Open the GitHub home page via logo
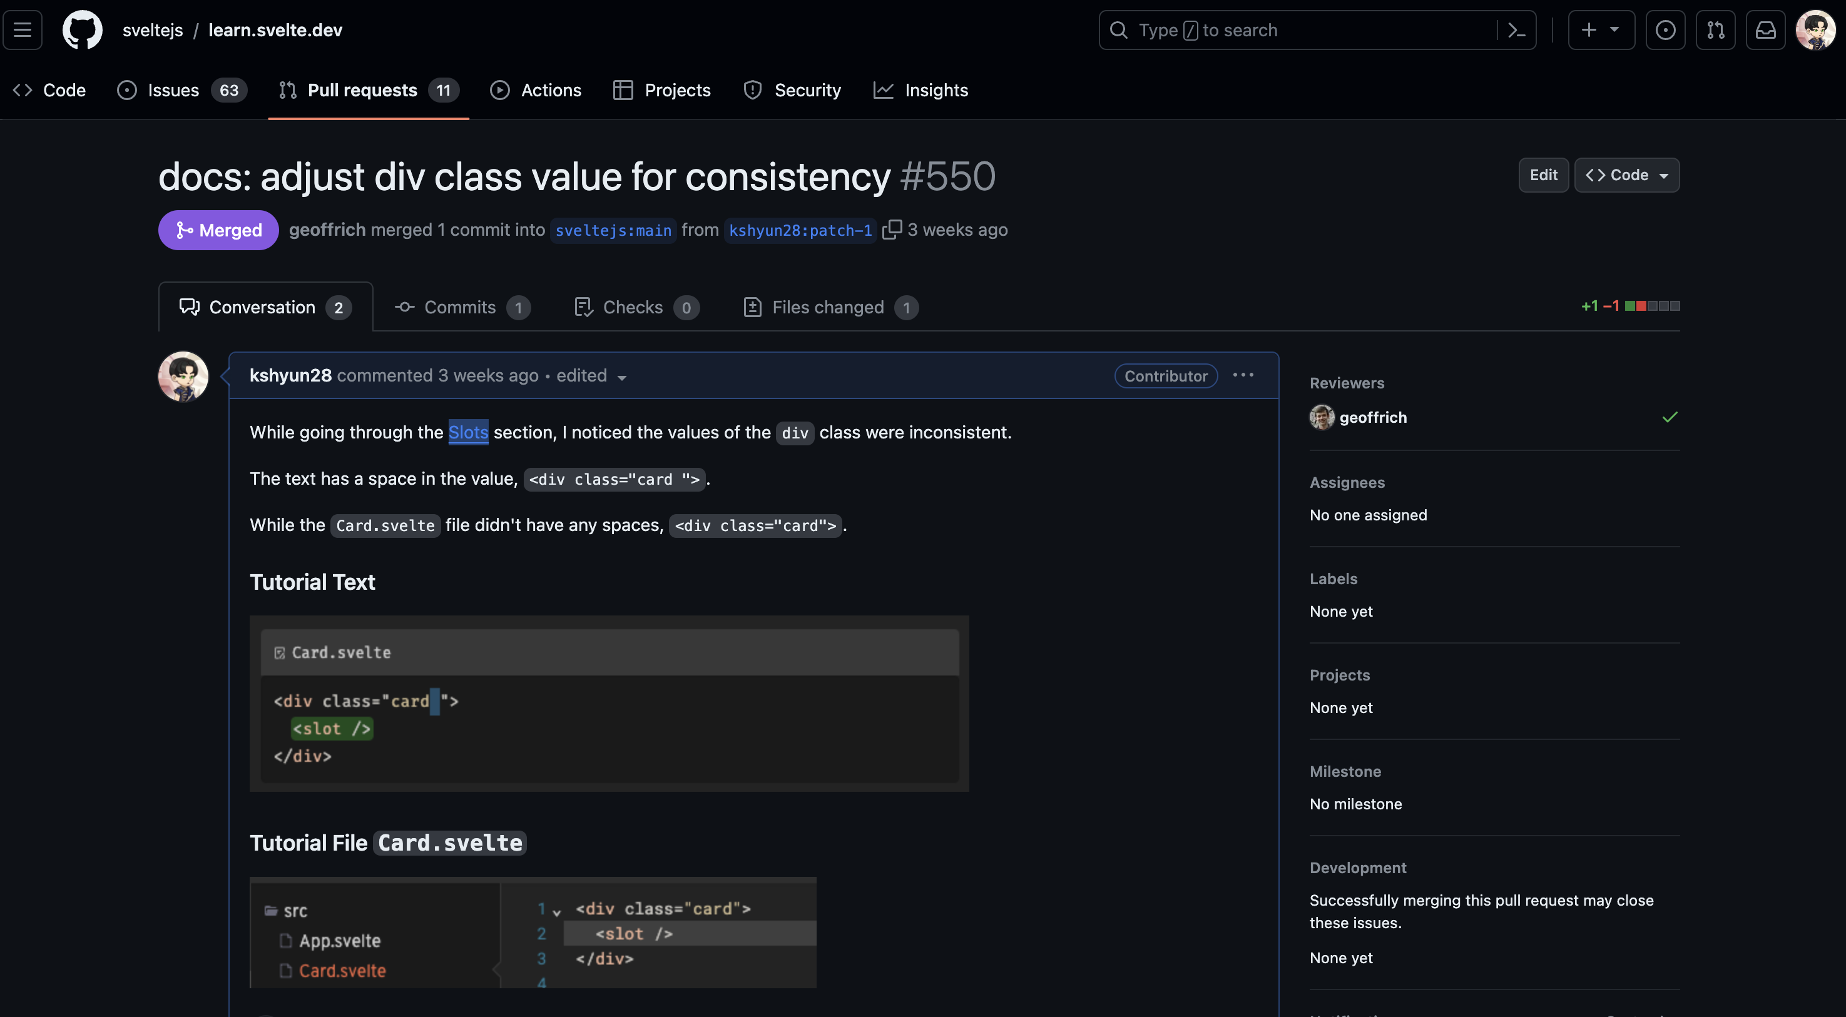 pyautogui.click(x=82, y=29)
